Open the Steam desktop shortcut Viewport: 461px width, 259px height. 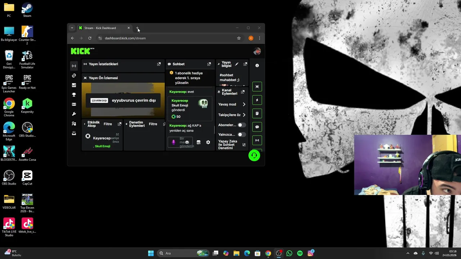click(x=27, y=10)
